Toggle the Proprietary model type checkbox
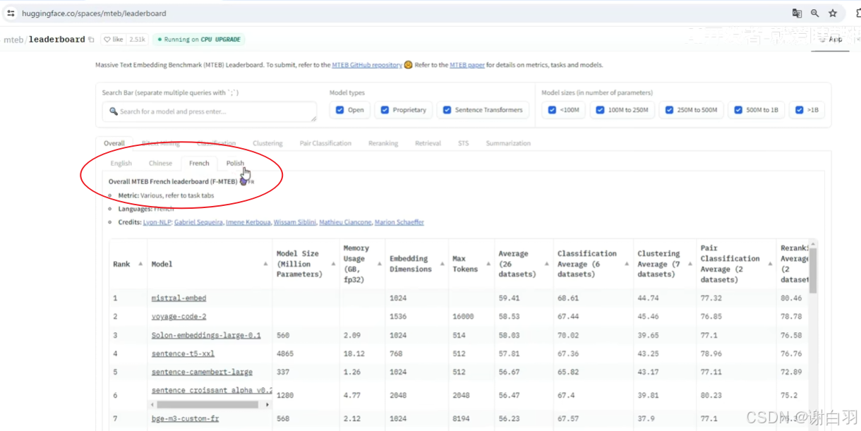Screen dimensions: 861x431 (385, 110)
